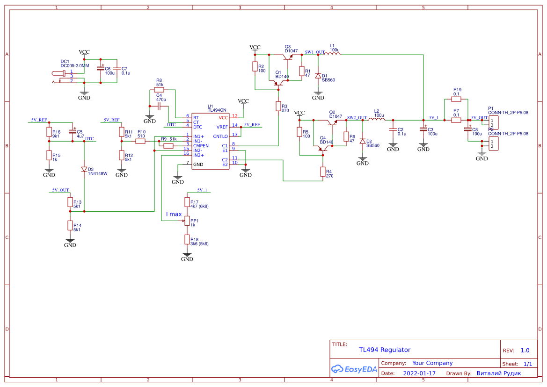Select the R19 0.1 resistor symbol
Image resolution: width=547 pixels, height=387 pixels.
456,99
